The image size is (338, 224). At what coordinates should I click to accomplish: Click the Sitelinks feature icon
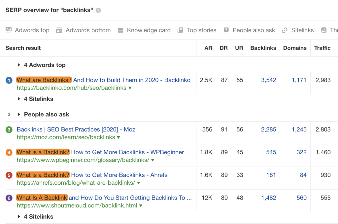[285, 30]
